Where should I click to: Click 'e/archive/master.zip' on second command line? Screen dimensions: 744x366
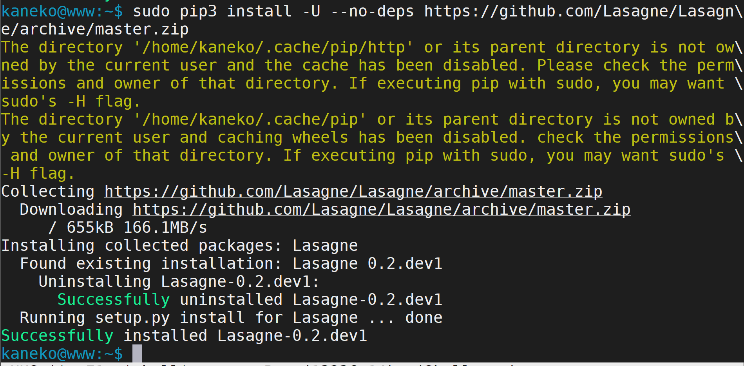95,29
